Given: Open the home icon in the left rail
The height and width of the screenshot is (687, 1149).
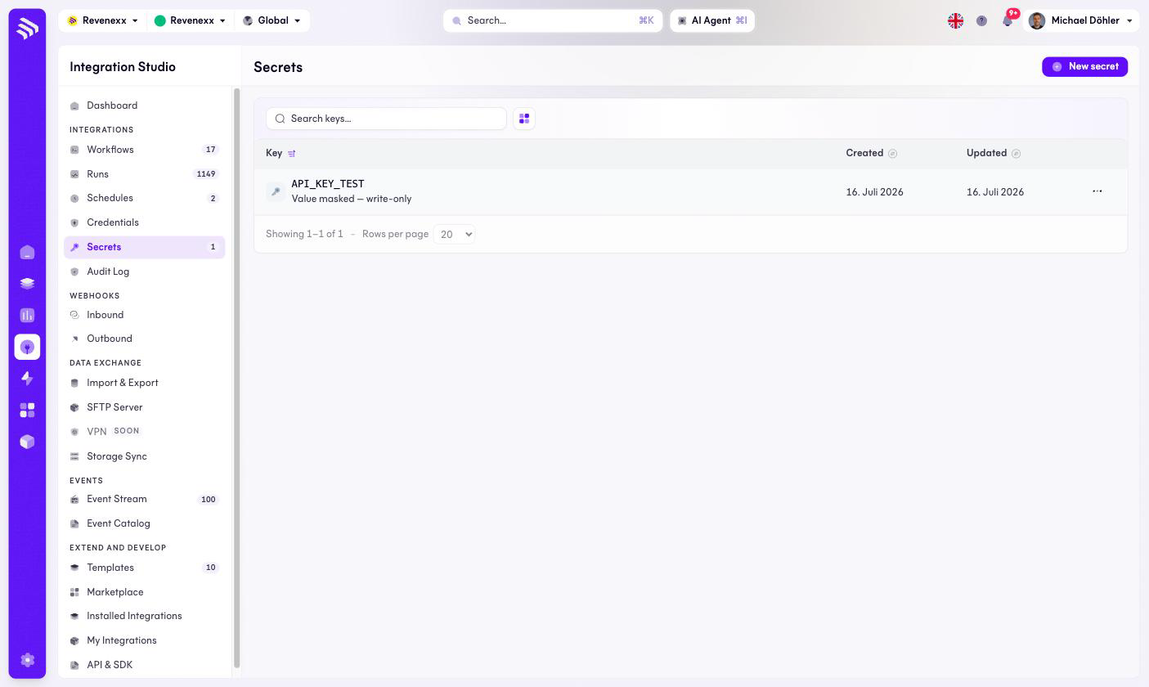Looking at the screenshot, I should click(27, 252).
